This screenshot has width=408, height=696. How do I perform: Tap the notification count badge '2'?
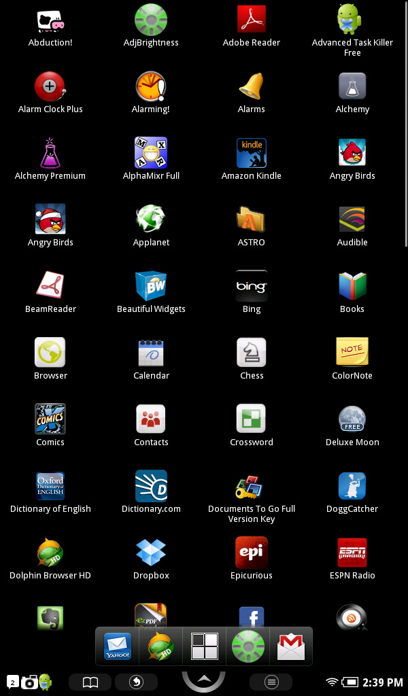coord(12,682)
